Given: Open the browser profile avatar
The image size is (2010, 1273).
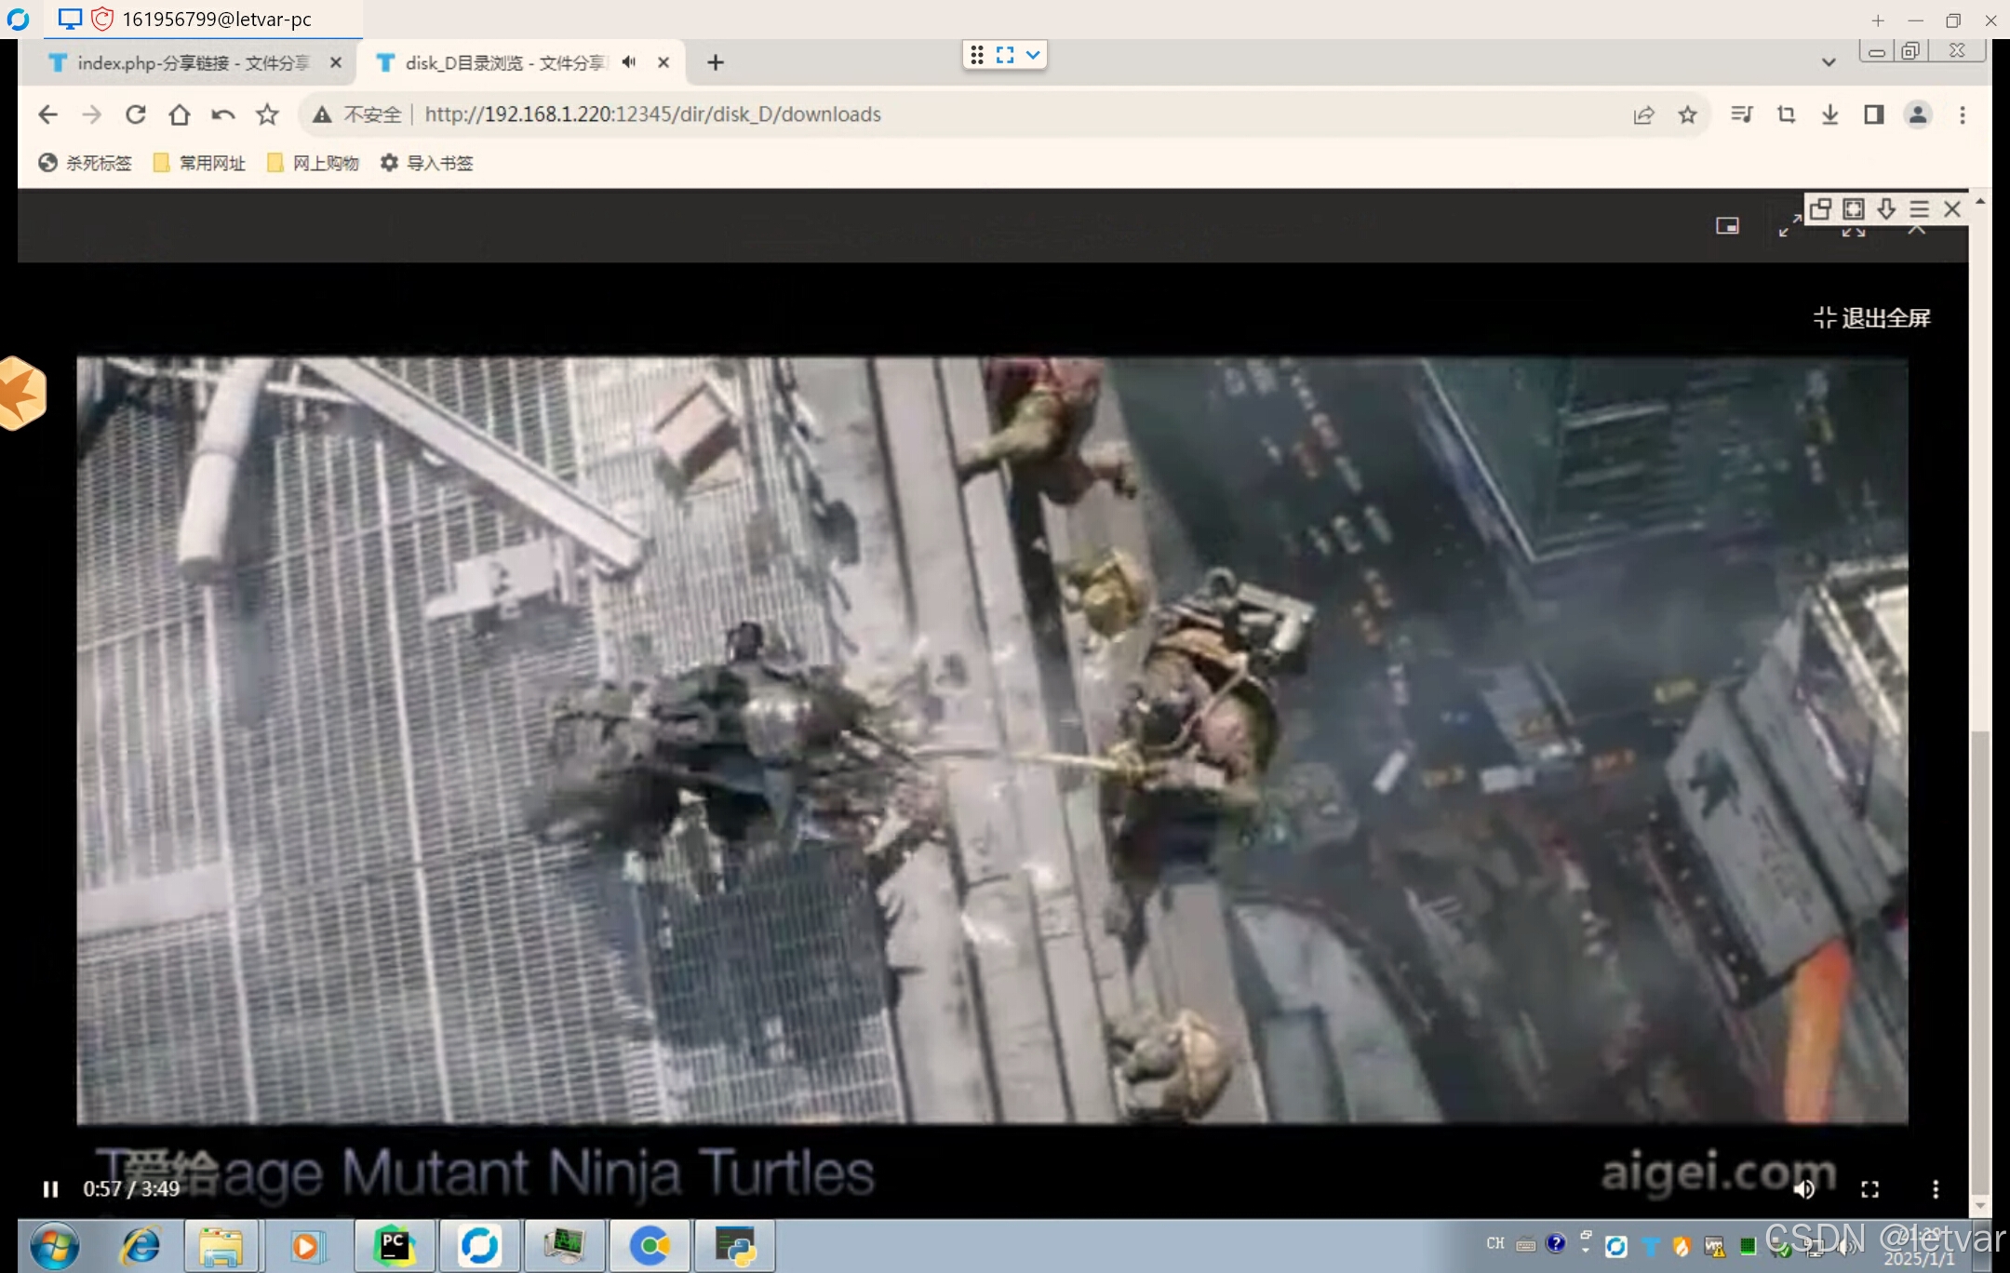Looking at the screenshot, I should (1918, 114).
